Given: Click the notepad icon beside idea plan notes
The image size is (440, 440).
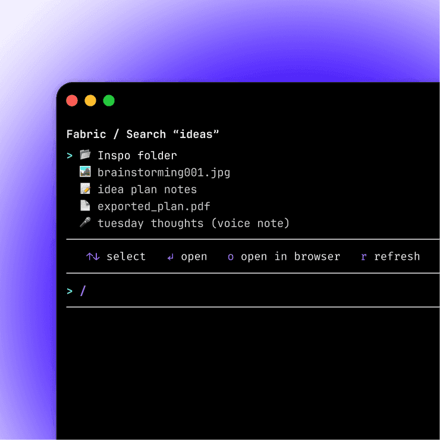Looking at the screenshot, I should click(85, 188).
